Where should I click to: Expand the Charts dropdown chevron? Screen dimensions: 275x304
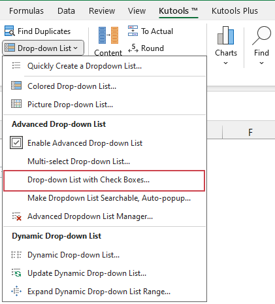tap(226, 63)
